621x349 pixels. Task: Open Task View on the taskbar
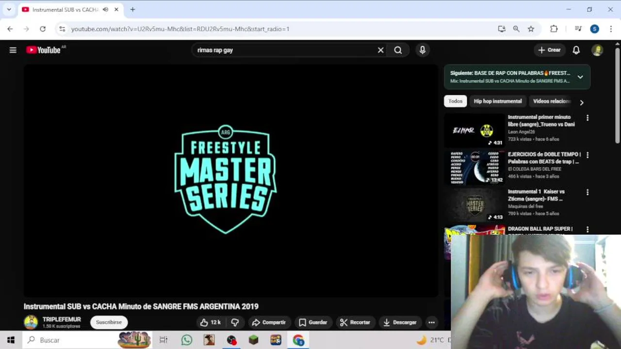click(x=163, y=340)
